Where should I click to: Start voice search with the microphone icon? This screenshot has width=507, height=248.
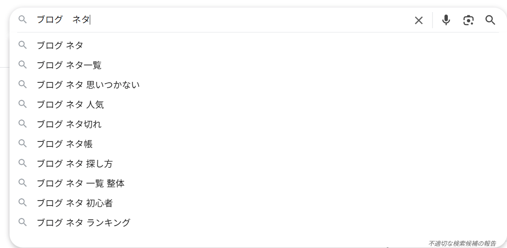click(446, 20)
